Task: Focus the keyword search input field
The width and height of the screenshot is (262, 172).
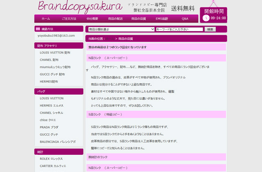Action: [179, 29]
